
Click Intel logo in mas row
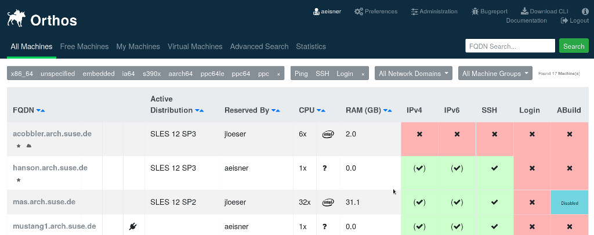click(x=328, y=203)
